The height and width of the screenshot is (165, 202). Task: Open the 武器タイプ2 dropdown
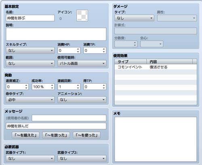pos(82,159)
